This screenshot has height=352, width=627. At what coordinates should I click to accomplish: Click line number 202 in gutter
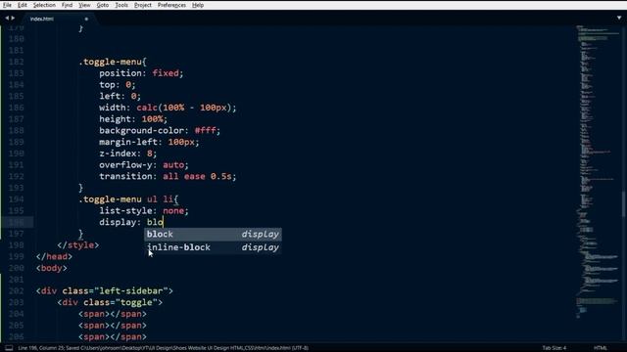coord(17,291)
